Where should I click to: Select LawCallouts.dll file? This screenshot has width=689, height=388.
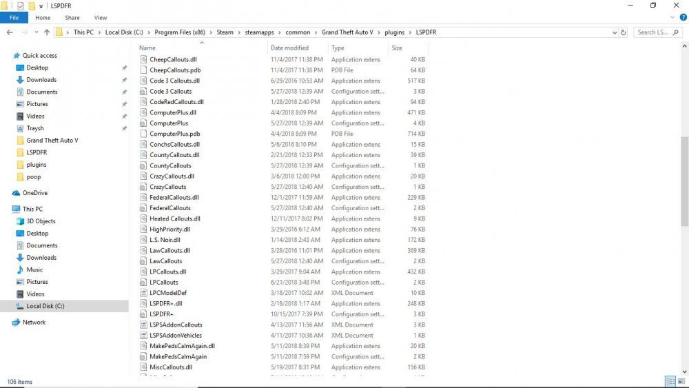click(169, 250)
